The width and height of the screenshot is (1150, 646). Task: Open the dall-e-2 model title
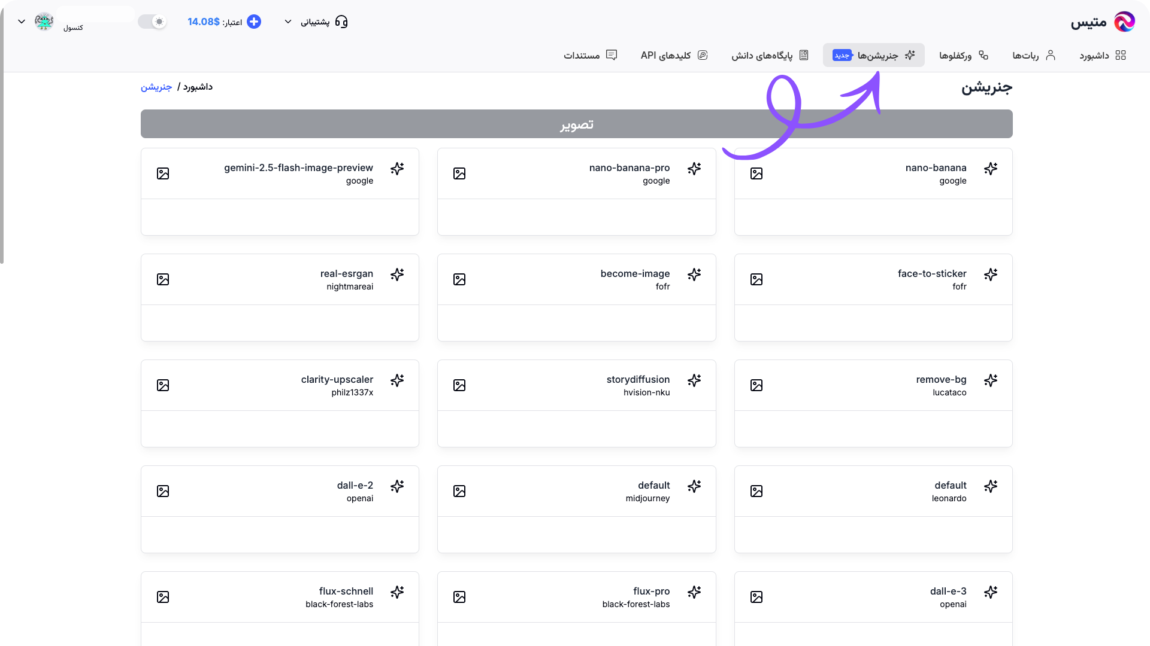coord(355,485)
